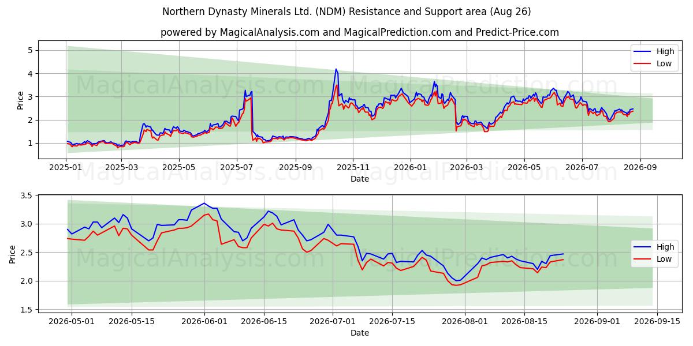
Task: Click the '2026-03' x-axis label
Action: (x=466, y=167)
